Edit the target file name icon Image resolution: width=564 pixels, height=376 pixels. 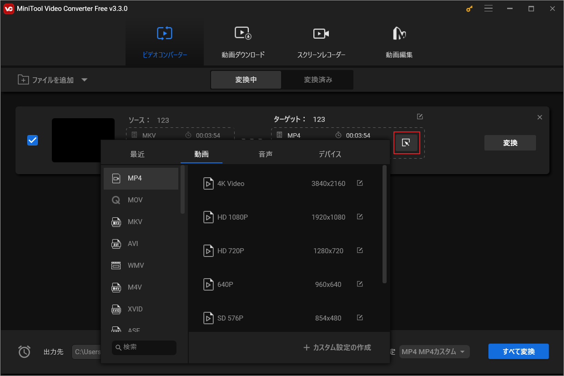420,117
